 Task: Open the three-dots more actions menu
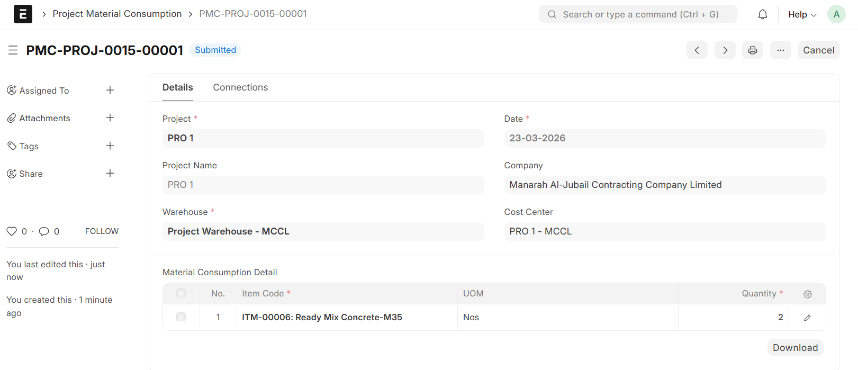click(780, 50)
